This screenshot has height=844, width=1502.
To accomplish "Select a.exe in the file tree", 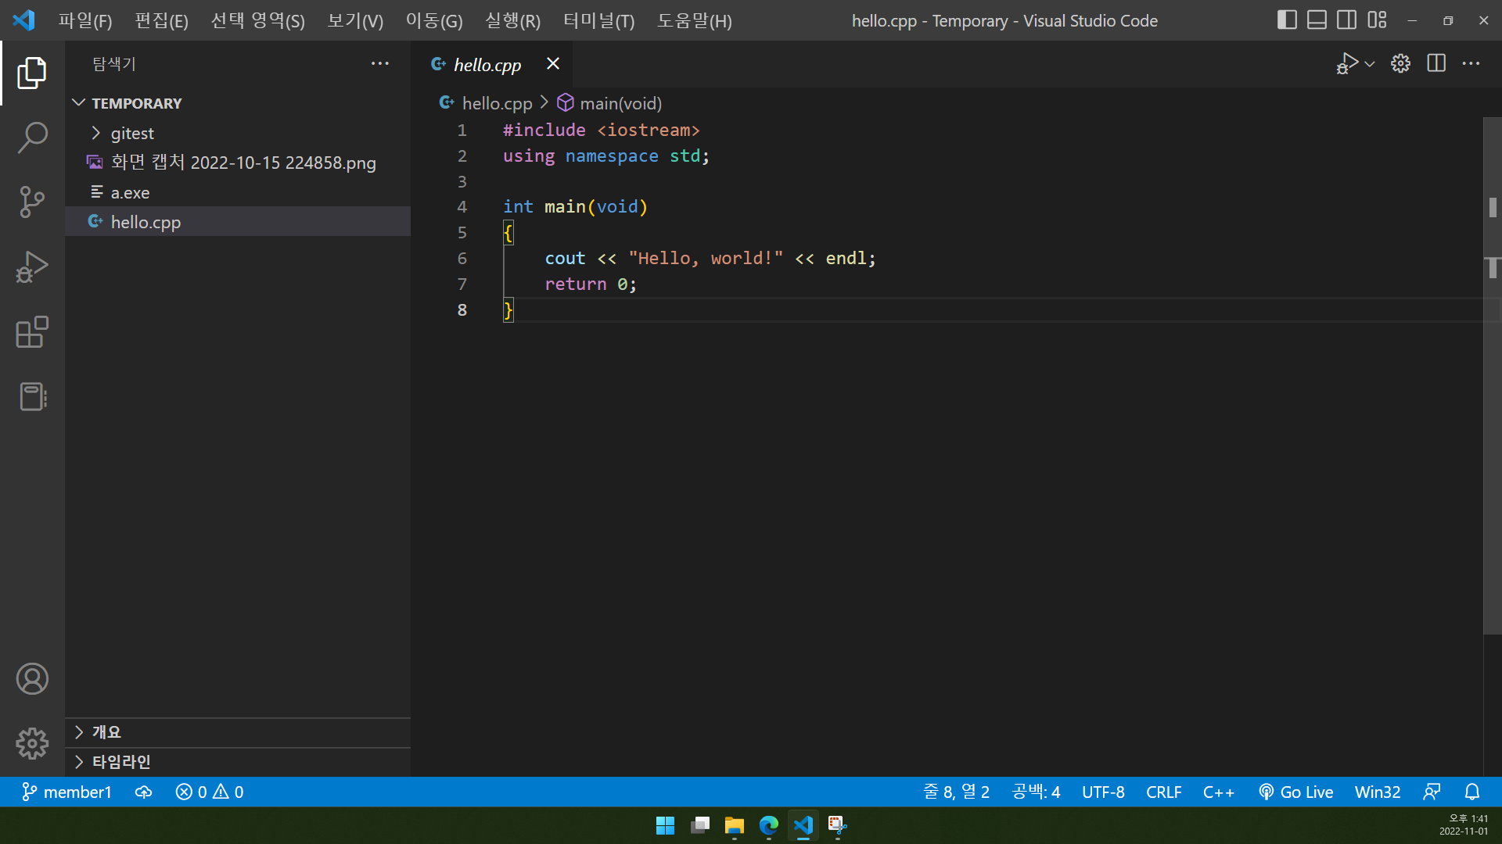I will click(x=238, y=192).
